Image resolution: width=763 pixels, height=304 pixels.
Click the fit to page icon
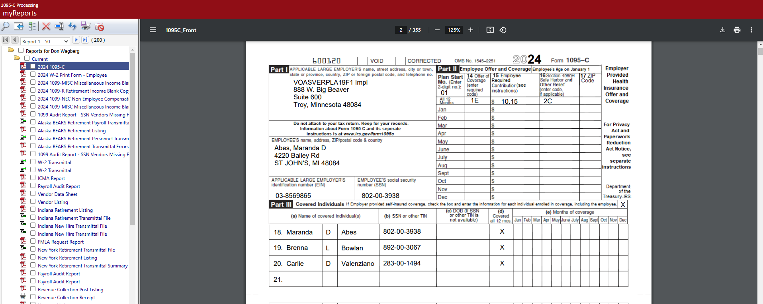490,30
